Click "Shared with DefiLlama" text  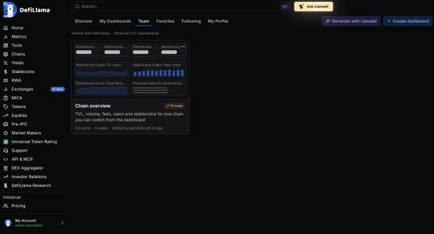(90, 33)
